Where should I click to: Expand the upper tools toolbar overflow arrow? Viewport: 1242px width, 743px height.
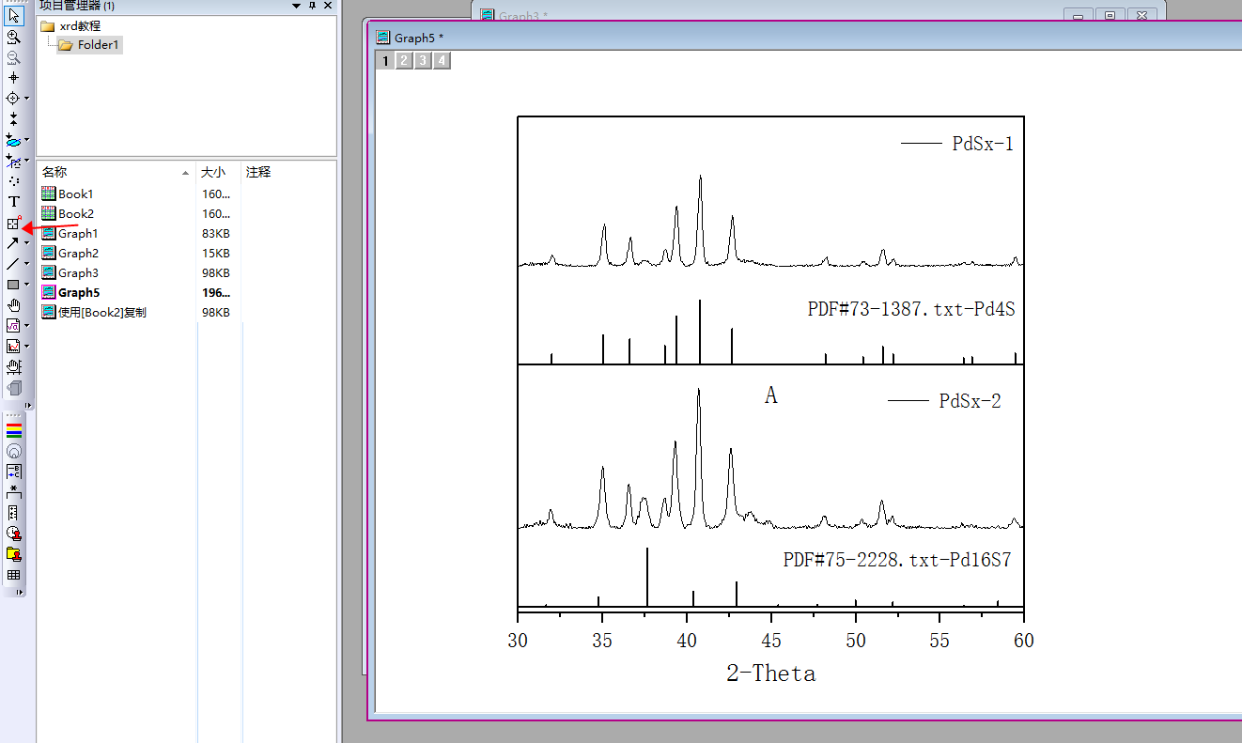tap(28, 405)
